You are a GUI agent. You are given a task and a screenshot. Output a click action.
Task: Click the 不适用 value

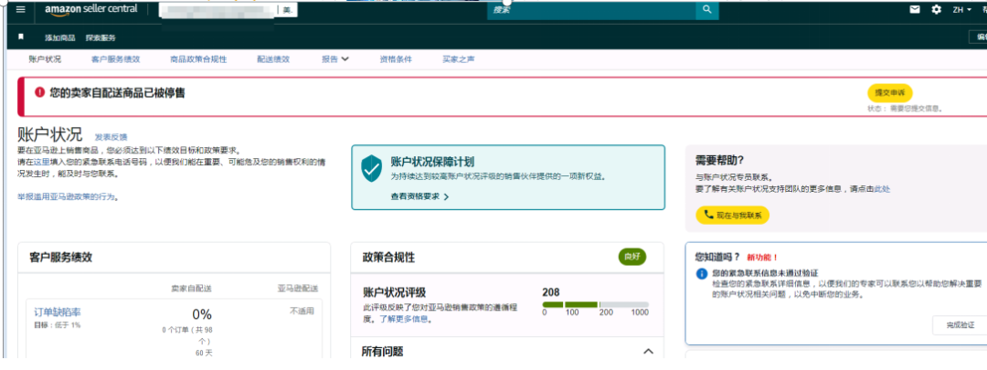click(302, 311)
